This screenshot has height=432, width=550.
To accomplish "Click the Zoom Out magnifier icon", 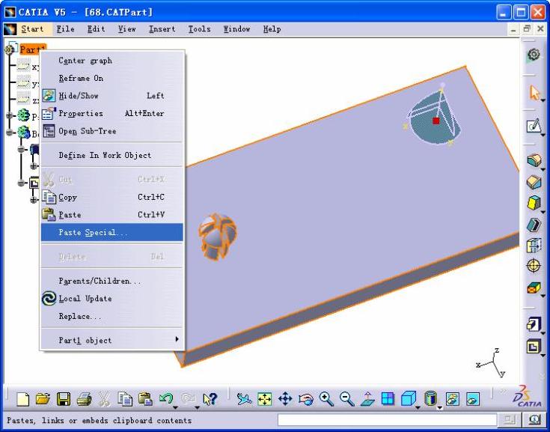I will tap(347, 399).
